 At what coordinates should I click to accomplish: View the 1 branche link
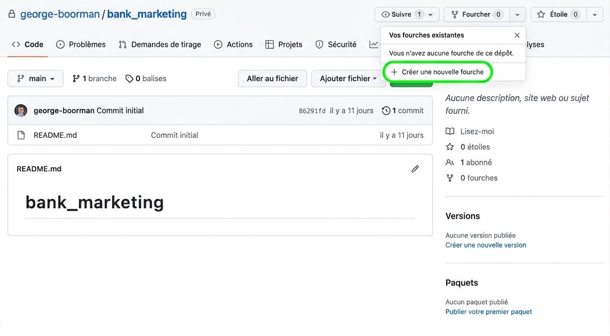coord(94,79)
